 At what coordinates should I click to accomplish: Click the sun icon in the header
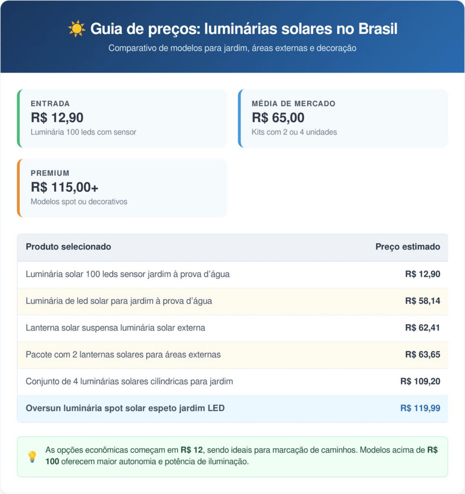point(77,29)
